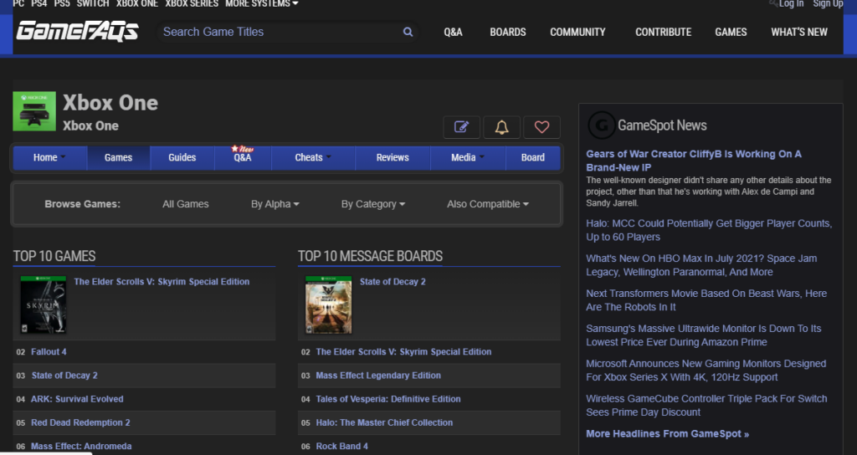Click the Skyrim box art thumbnail
The image size is (857, 455).
(44, 304)
